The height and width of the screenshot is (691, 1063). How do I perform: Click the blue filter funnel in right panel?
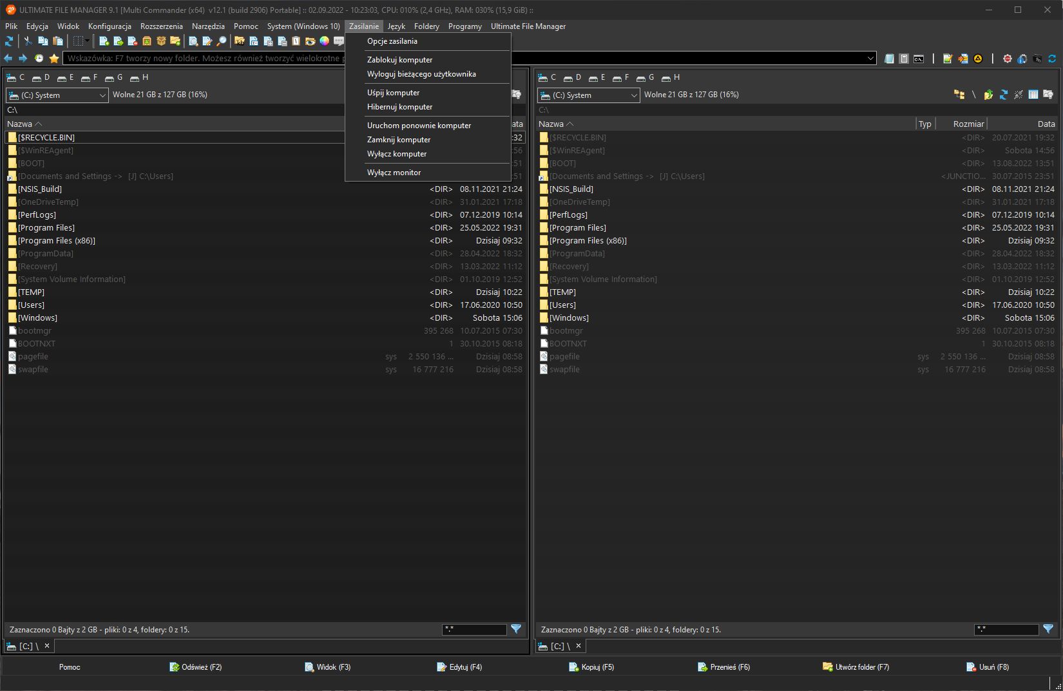coord(1048,629)
